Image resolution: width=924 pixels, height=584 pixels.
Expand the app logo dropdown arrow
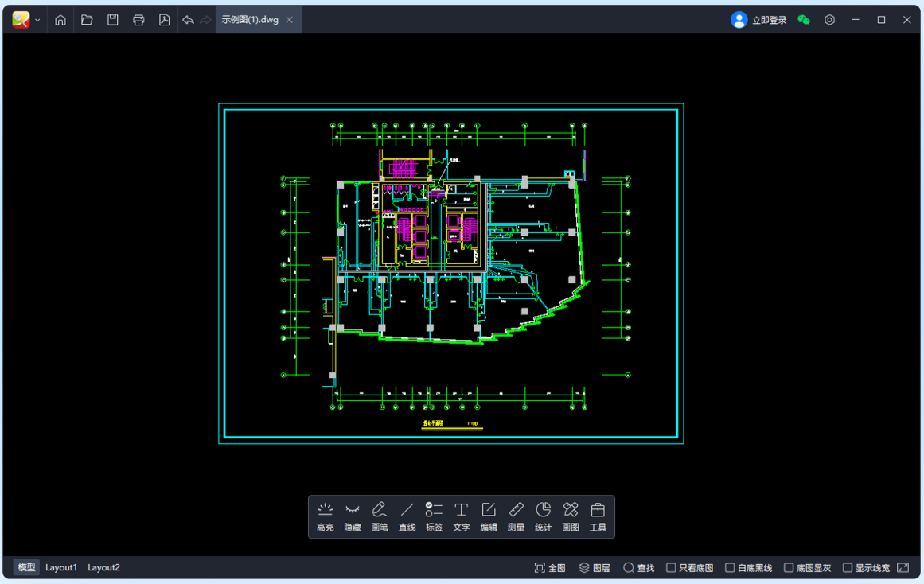pyautogui.click(x=37, y=21)
